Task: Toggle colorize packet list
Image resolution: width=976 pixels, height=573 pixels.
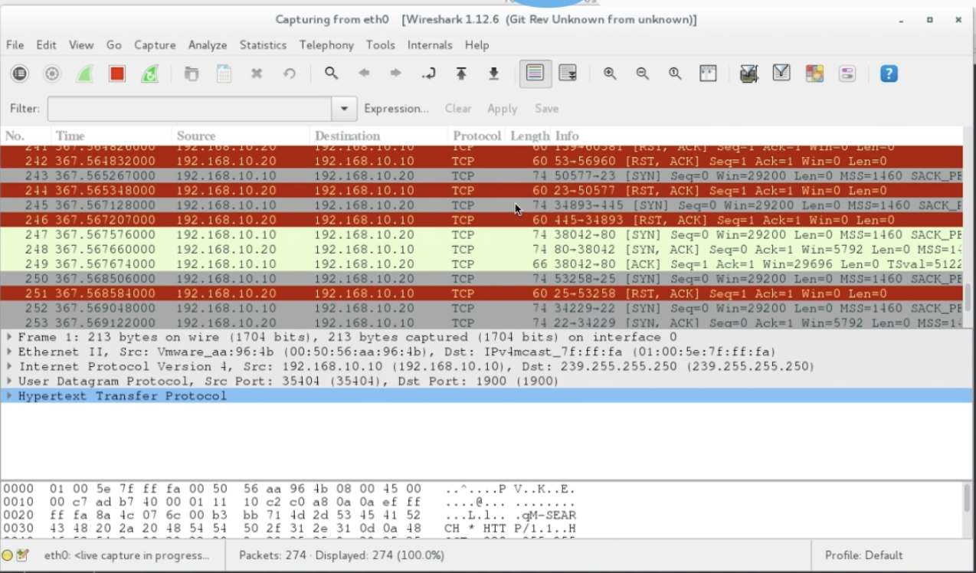Action: click(535, 74)
